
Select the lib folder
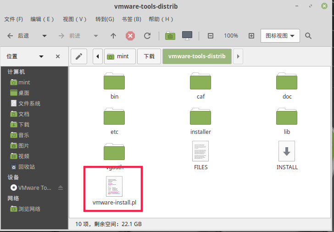pyautogui.click(x=287, y=122)
